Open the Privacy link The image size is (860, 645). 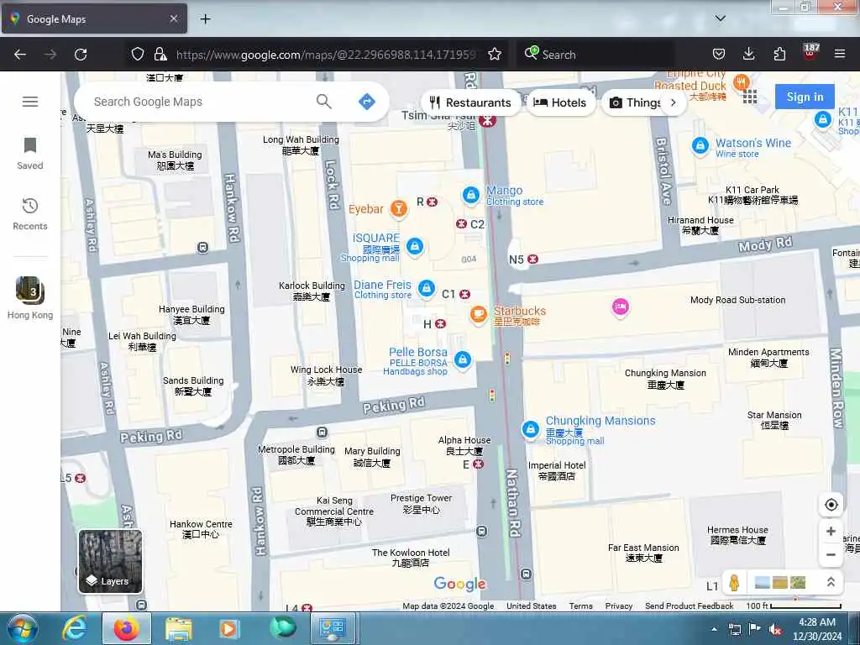[619, 606]
